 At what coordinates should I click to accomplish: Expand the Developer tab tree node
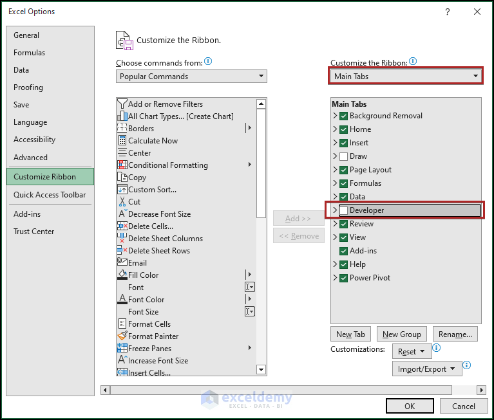(335, 210)
